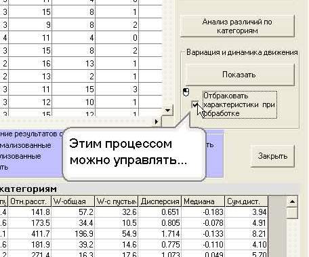This screenshot has width=309, height=257.
Task: Click the up arrow of lower table scrollbar
Action: pos(292,201)
